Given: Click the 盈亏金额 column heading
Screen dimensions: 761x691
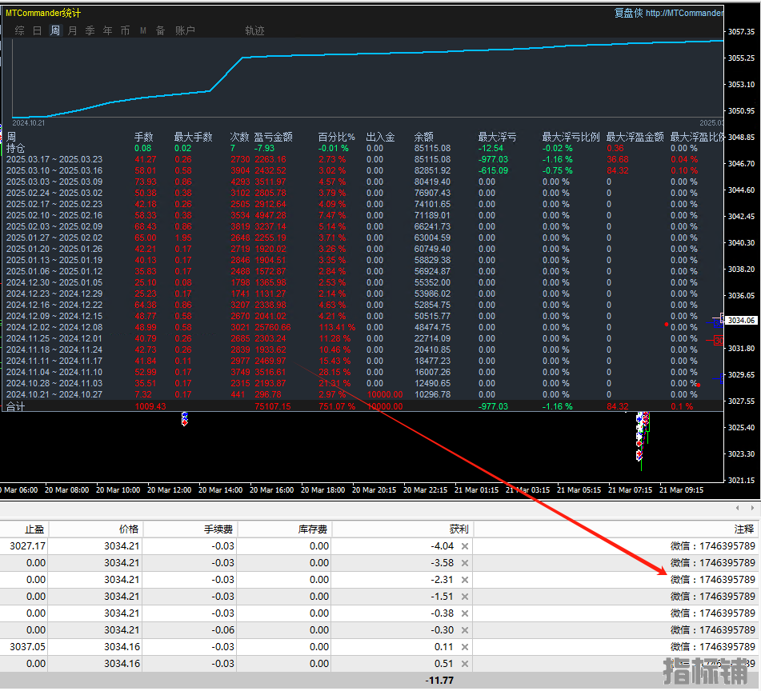Looking at the screenshot, I should (273, 138).
